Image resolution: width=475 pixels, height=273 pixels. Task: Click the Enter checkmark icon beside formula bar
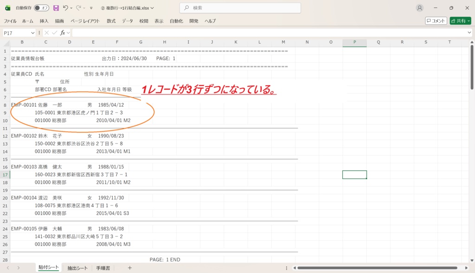[55, 32]
